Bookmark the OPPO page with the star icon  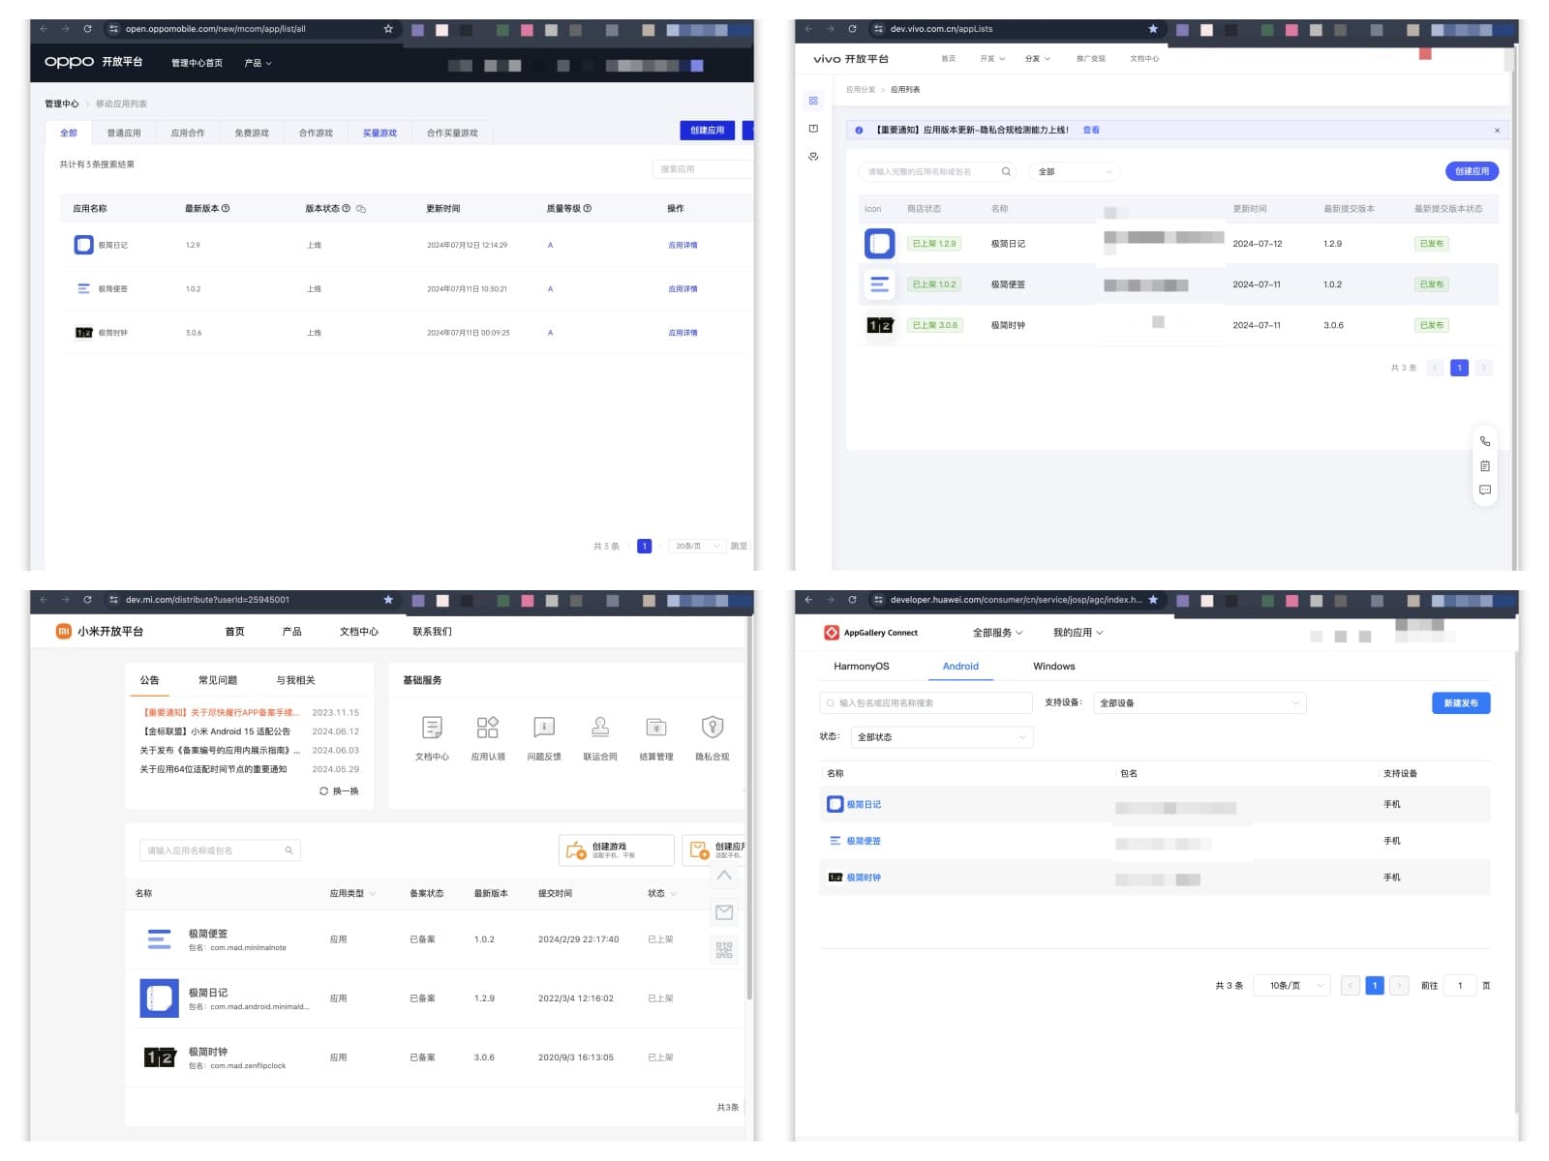388,29
